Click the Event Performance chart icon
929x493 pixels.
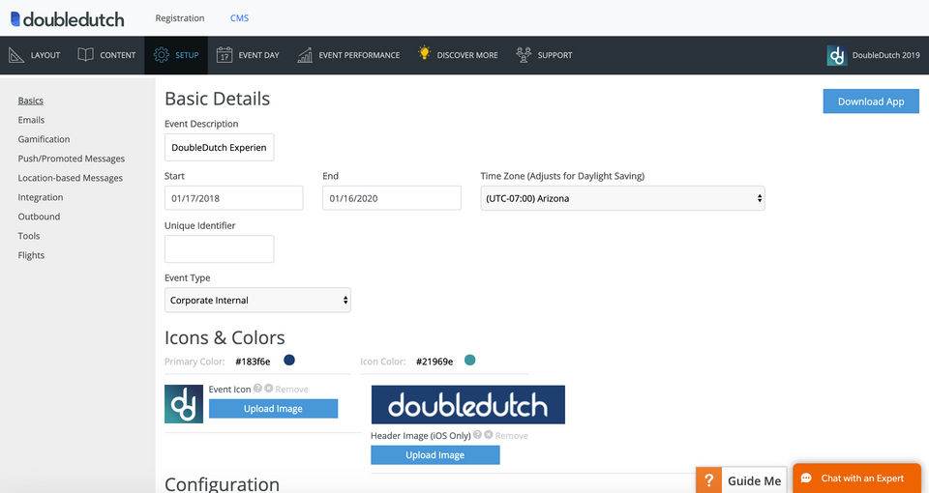[305, 55]
